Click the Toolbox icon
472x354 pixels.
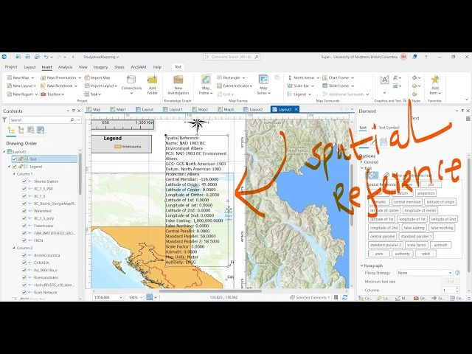(43, 94)
